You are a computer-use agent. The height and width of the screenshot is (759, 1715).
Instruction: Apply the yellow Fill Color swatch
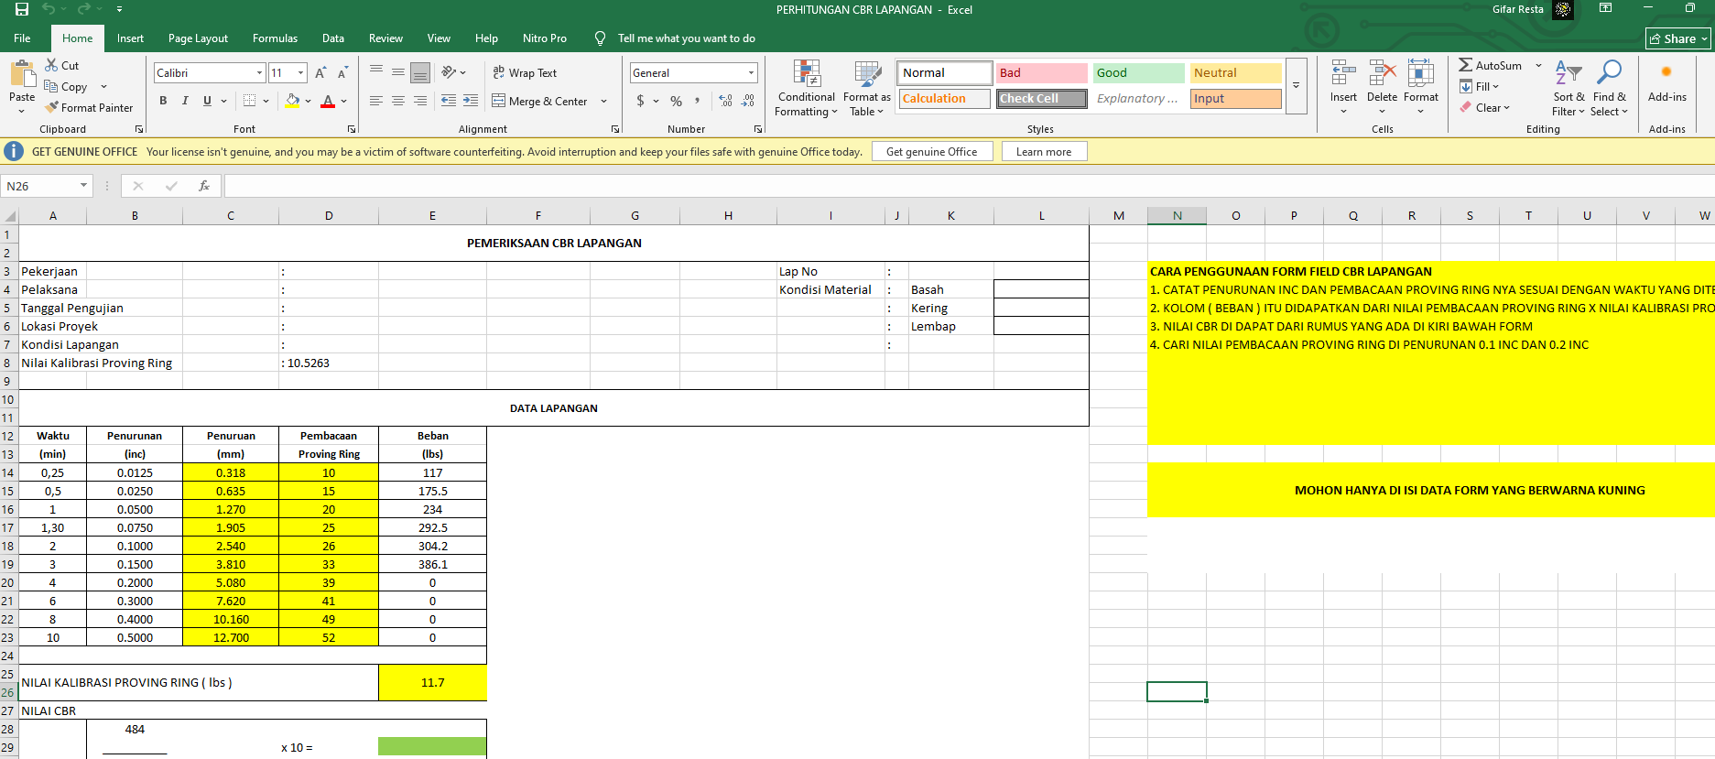(x=292, y=101)
